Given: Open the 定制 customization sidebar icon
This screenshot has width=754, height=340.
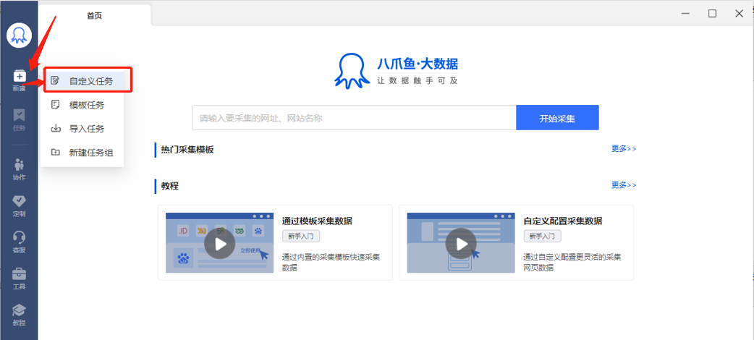Looking at the screenshot, I should [x=19, y=206].
